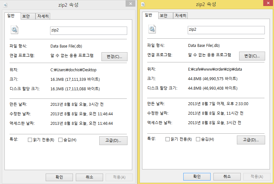Click the gear file icon in the gray-bordered dialog
Image resolution: width=274 pixels, height=184 pixels.
(14, 30)
